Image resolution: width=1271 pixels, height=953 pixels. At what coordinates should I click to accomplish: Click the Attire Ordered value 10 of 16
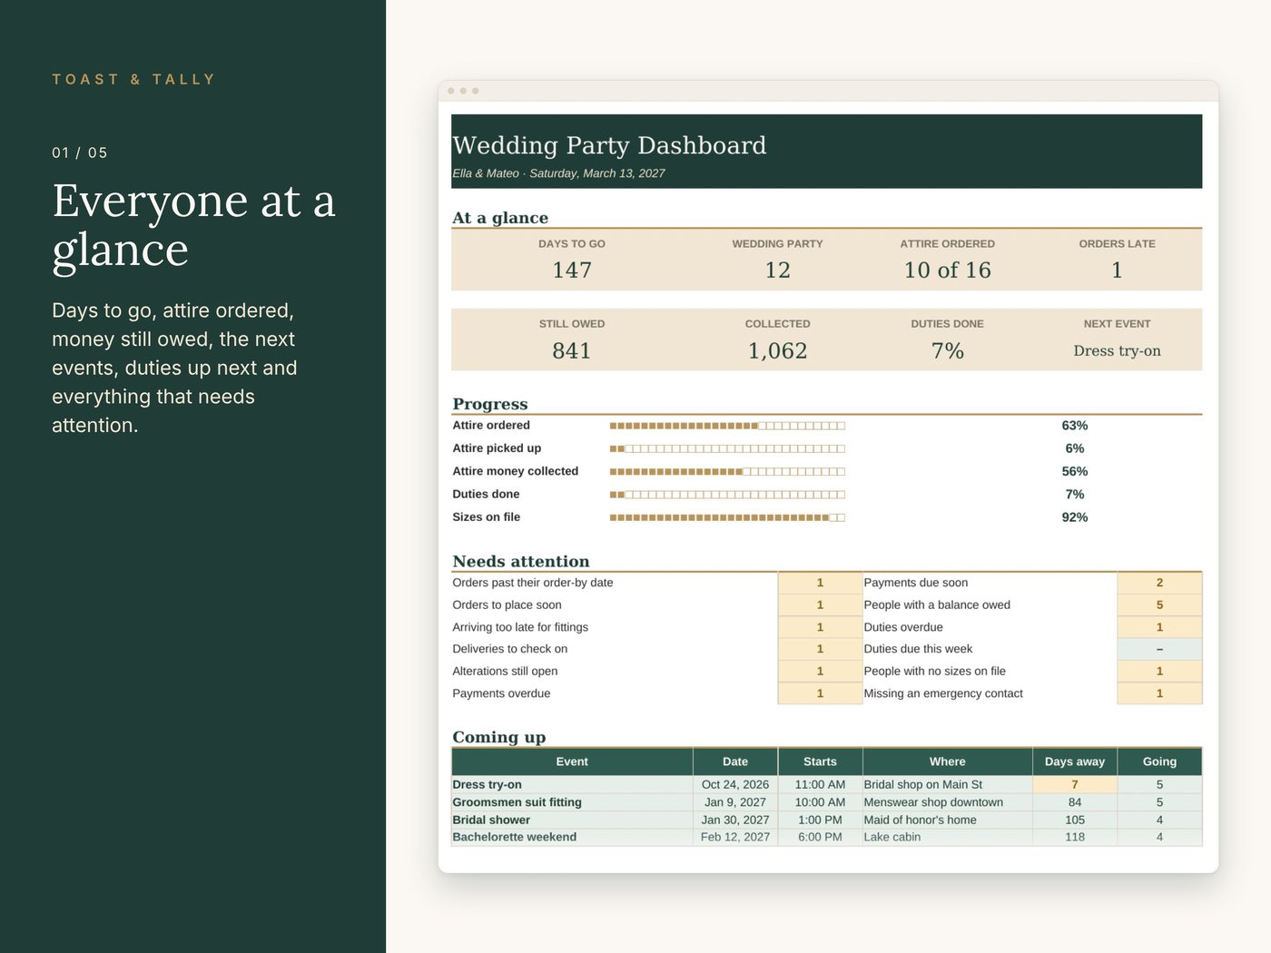point(947,270)
